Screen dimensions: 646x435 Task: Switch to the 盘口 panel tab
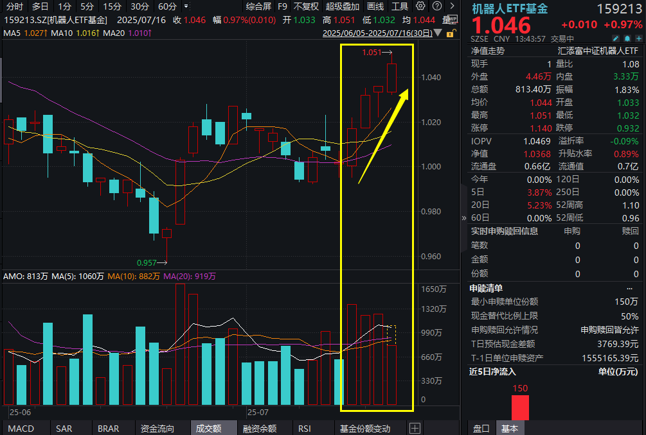click(x=481, y=428)
